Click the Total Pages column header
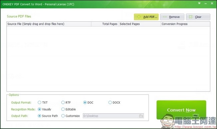Image resolution: width=217 pixels, height=129 pixels. 105,24
